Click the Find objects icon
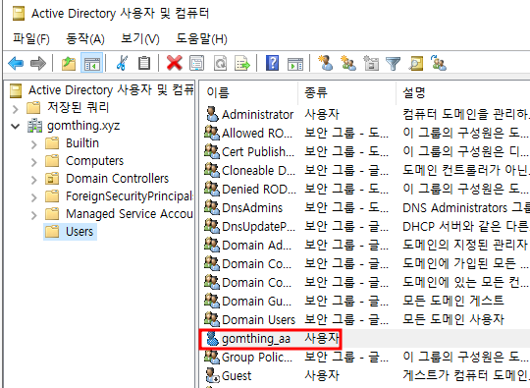Image resolution: width=530 pixels, height=388 pixels. click(x=416, y=63)
